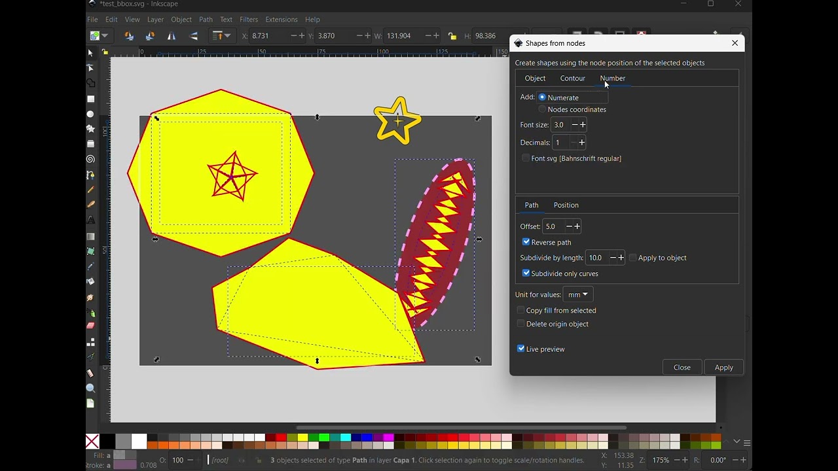Select the Measure ruler tool
Viewport: 838px width, 471px height.
point(91,374)
